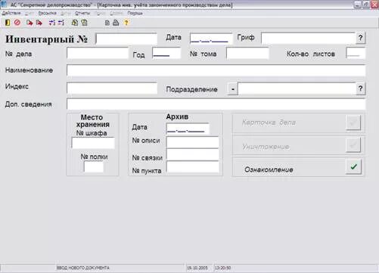Viewport: 379px width, 273px height.
Task: Click the yellow question mark help icon
Action: [126, 23]
